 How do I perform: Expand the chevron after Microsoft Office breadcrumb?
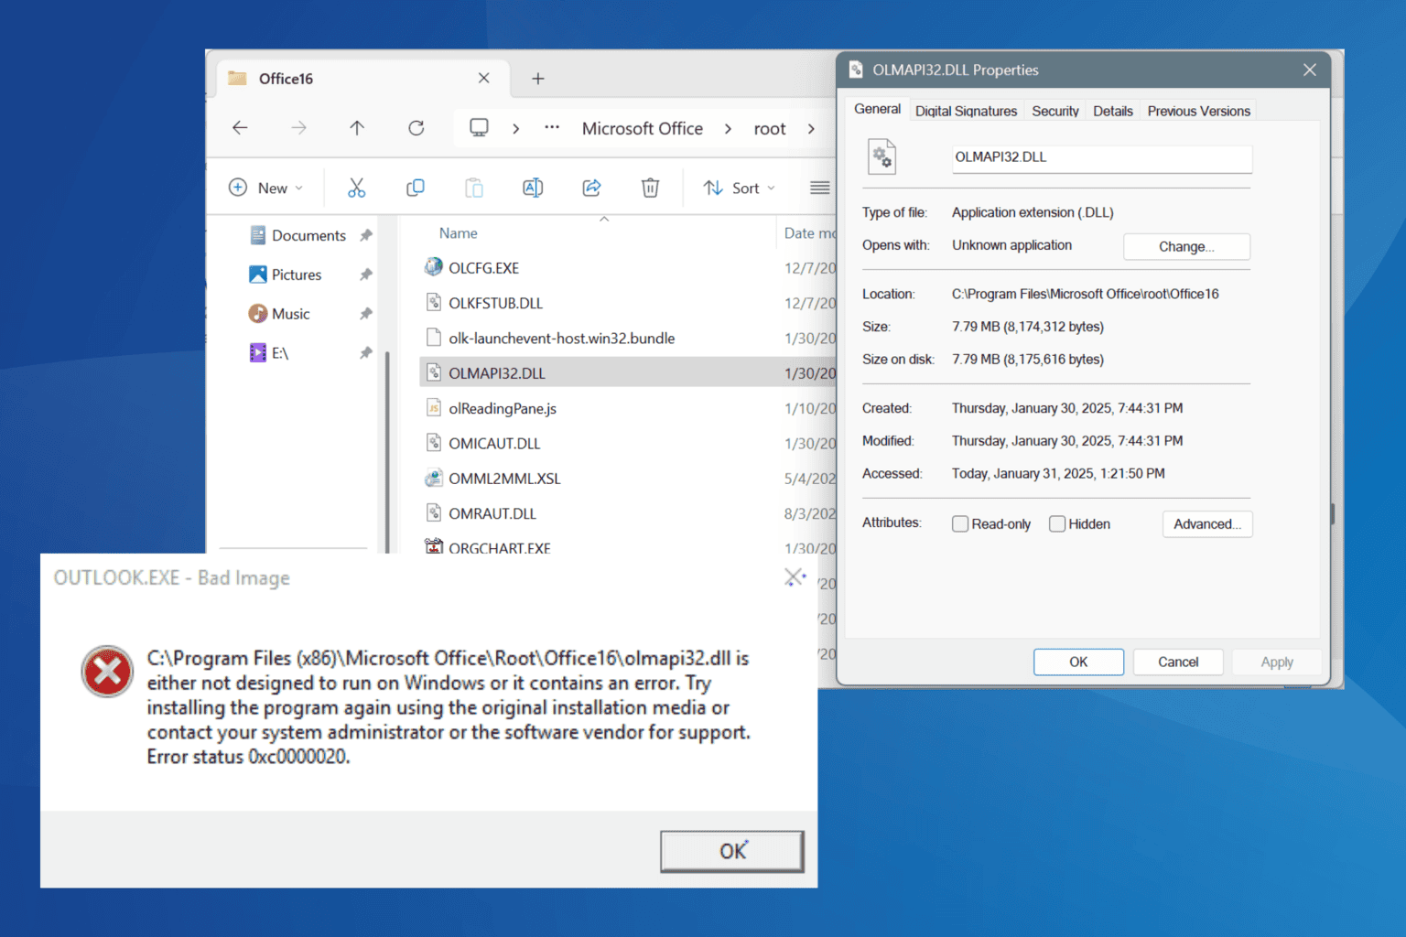728,129
